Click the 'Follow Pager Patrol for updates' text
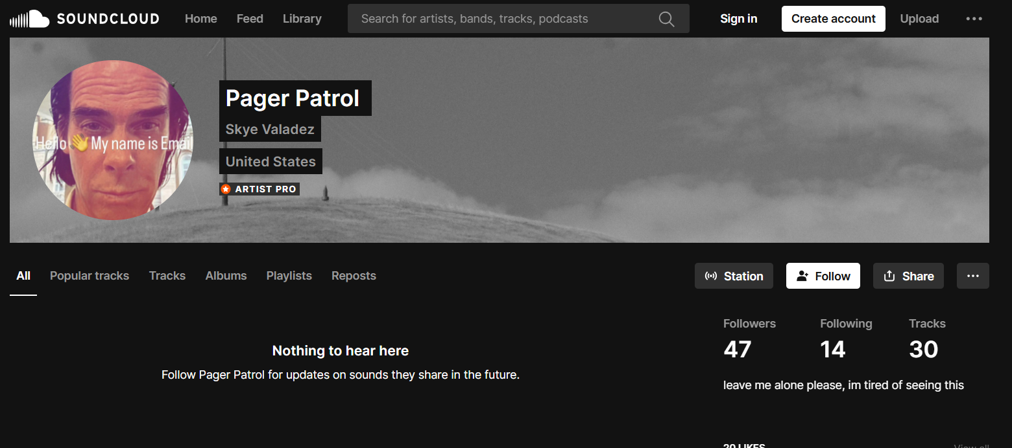The height and width of the screenshot is (448, 1012). pos(341,375)
